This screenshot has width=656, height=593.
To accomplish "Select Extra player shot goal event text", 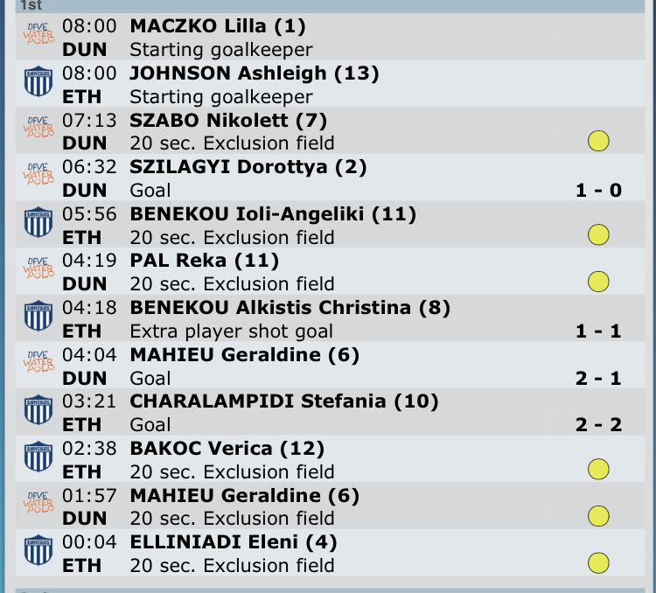I will [231, 331].
